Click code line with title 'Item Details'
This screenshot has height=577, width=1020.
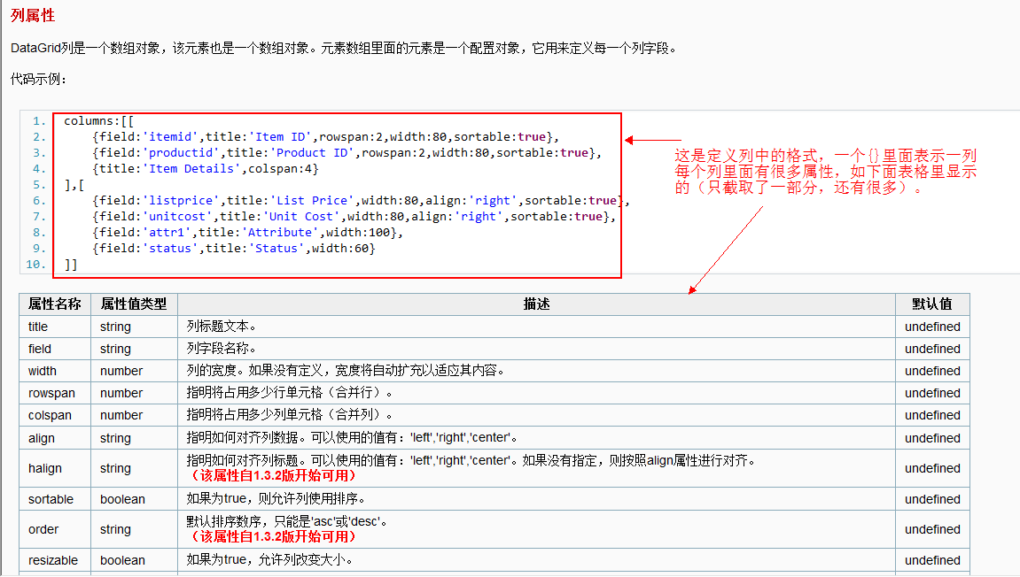click(x=206, y=169)
